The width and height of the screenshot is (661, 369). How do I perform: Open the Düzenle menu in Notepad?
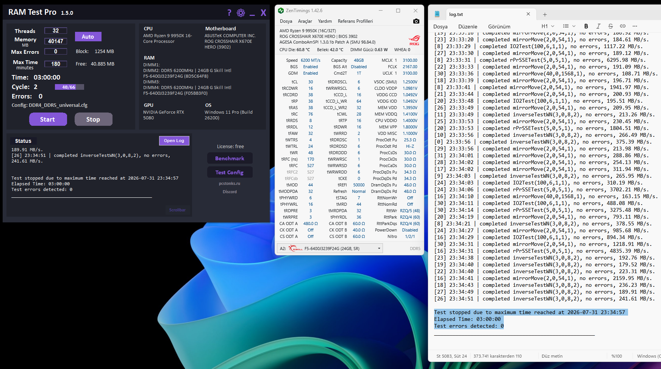468,27
